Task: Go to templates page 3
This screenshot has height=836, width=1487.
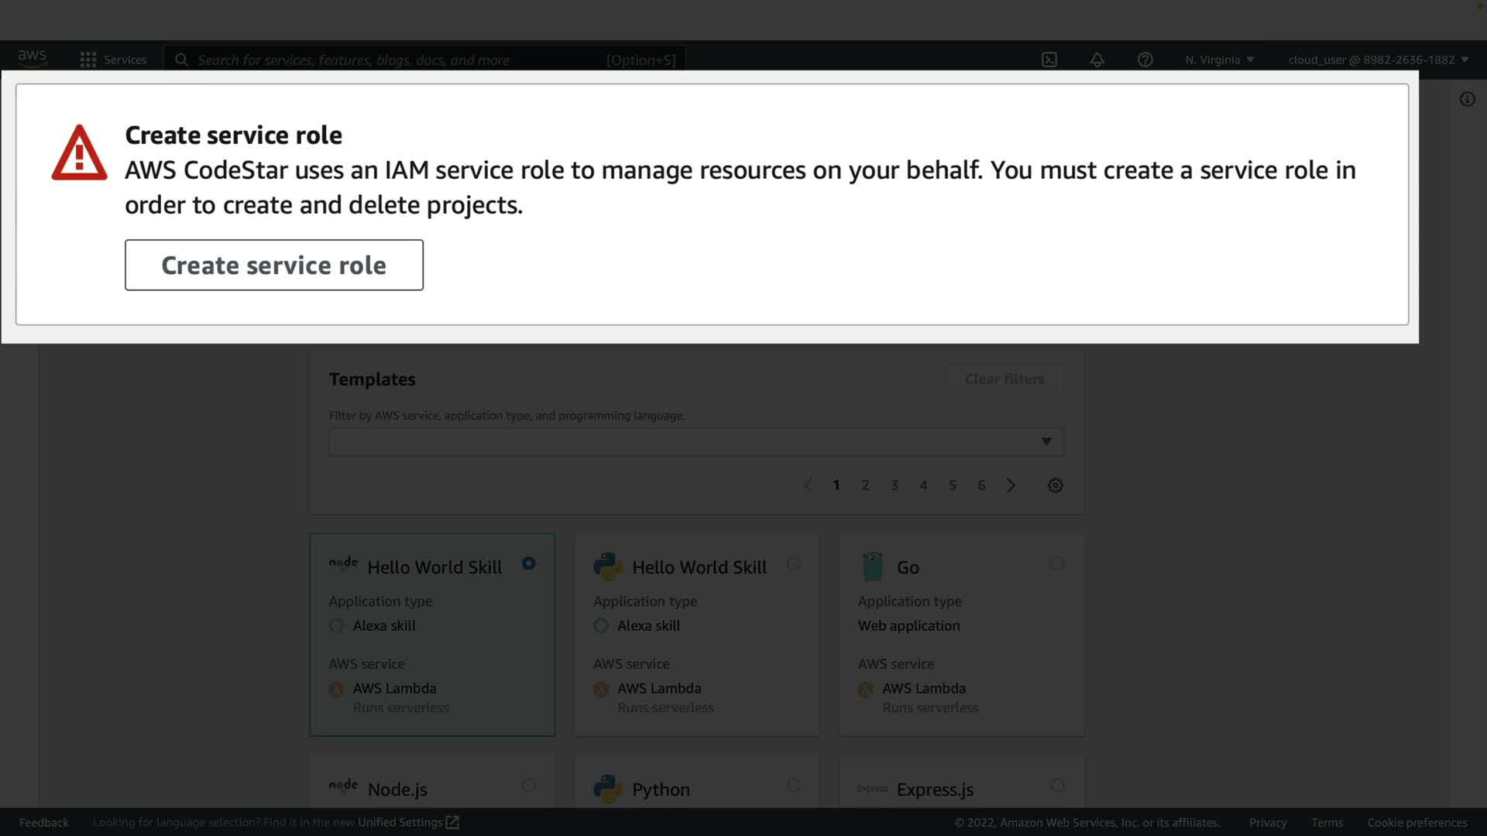Action: (x=895, y=485)
